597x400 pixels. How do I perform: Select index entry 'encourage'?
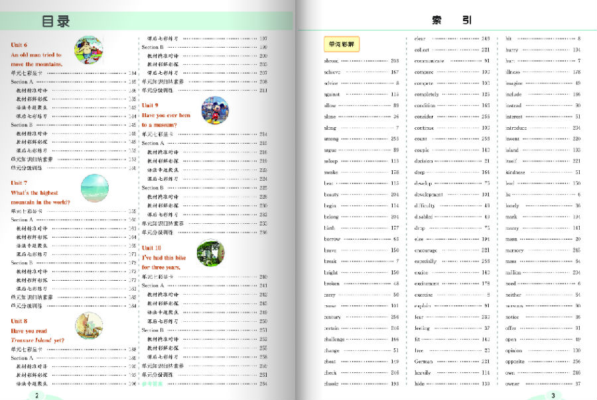pyautogui.click(x=452, y=250)
